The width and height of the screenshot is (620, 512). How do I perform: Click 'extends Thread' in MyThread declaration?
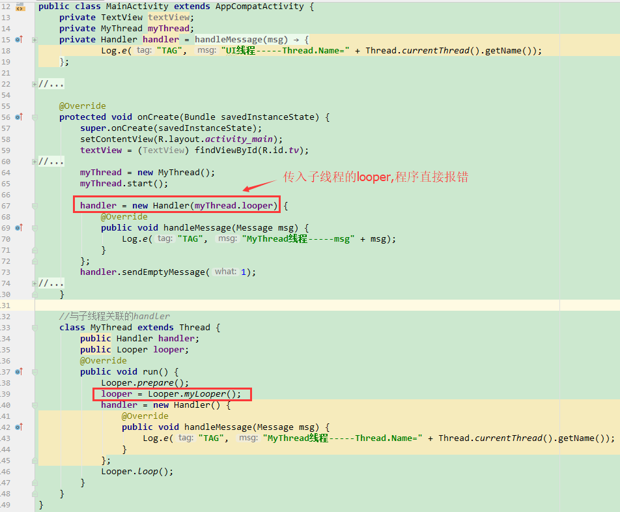pos(174,328)
